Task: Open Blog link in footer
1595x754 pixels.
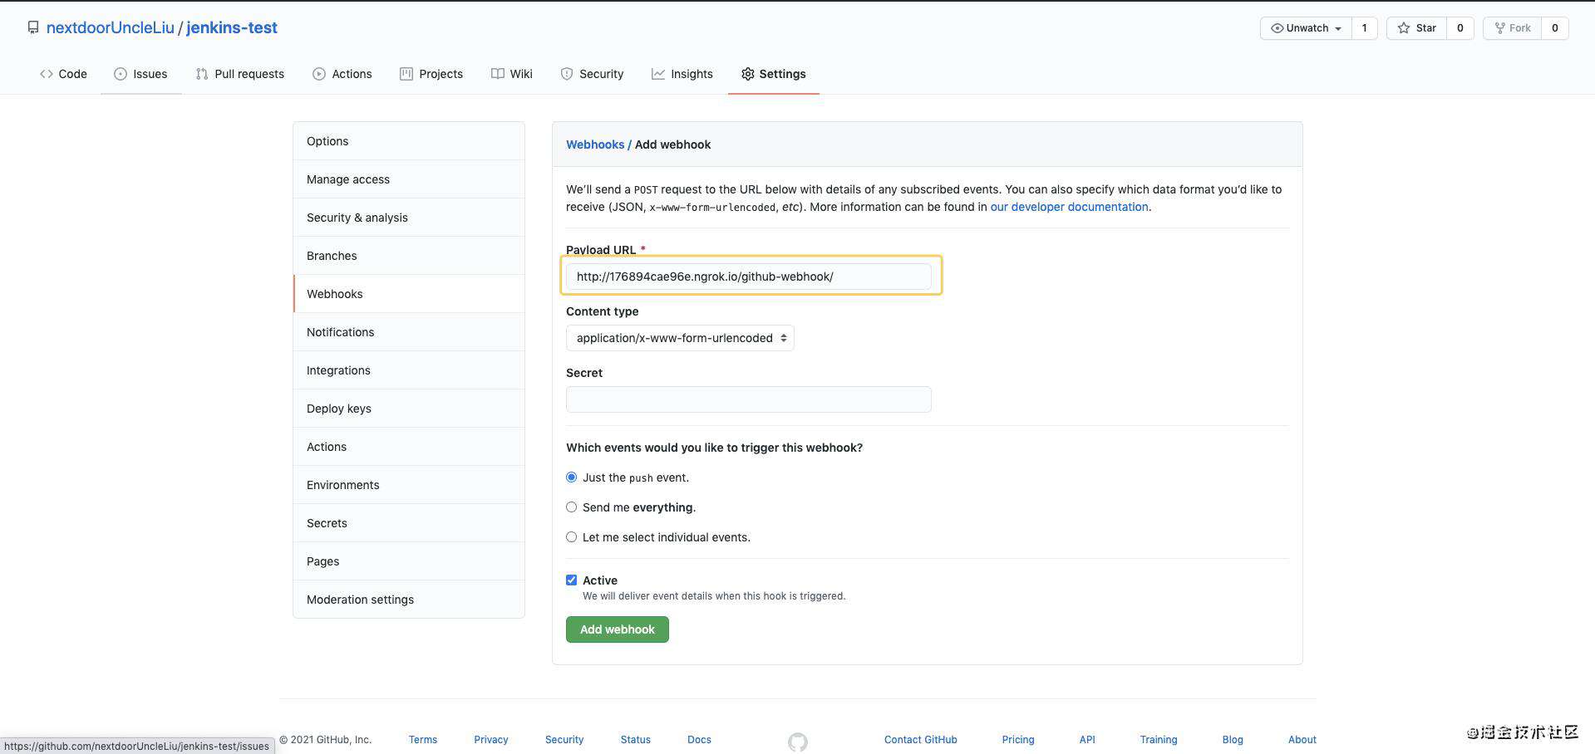Action: (x=1233, y=740)
